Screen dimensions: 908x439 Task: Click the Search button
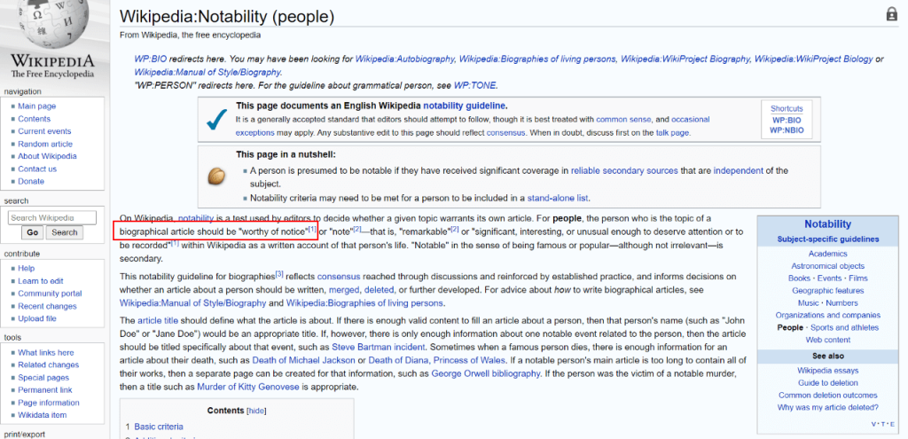point(64,232)
